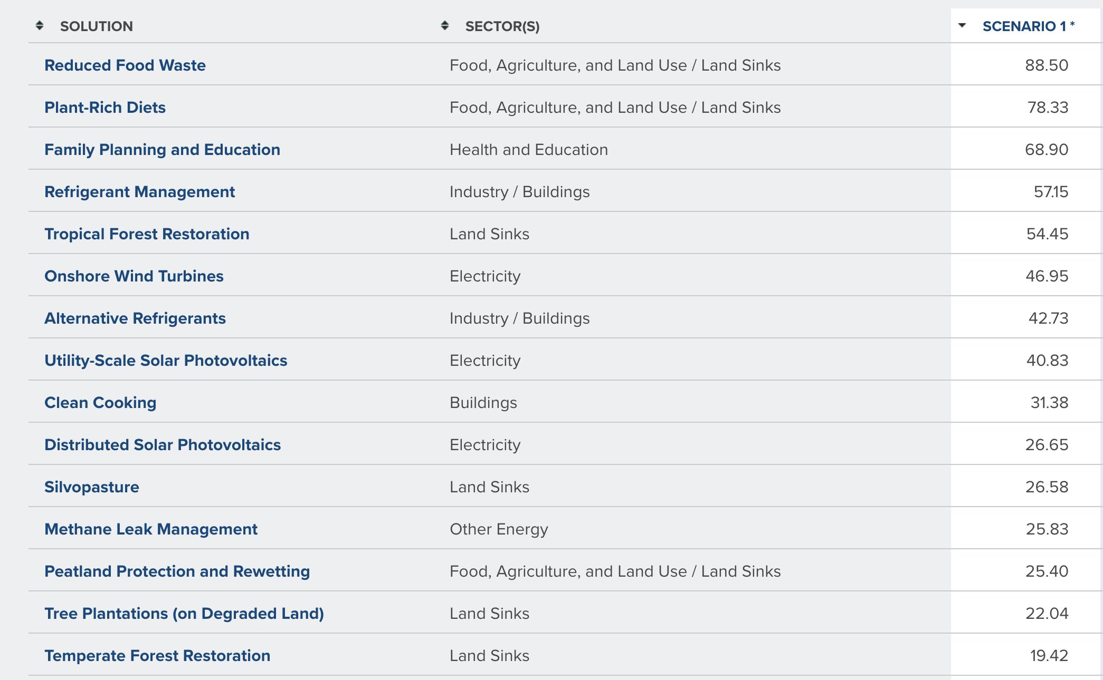Open Methane Leak Management link
The height and width of the screenshot is (680, 1103).
[151, 529]
